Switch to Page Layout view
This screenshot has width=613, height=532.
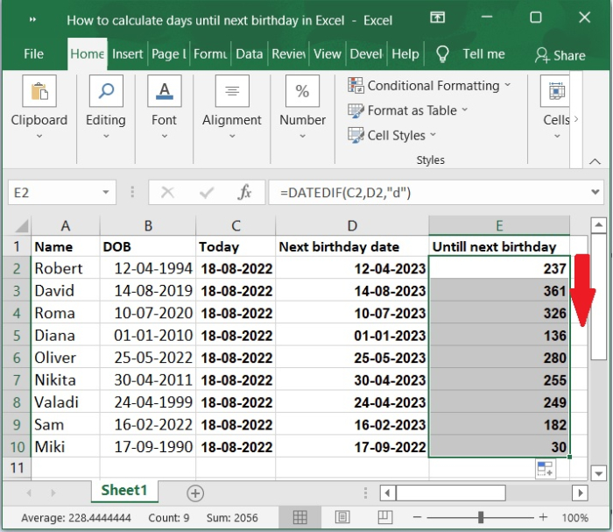point(343,517)
